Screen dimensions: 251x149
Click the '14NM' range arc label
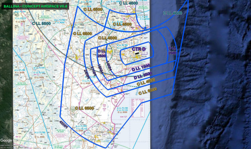(x=109, y=66)
